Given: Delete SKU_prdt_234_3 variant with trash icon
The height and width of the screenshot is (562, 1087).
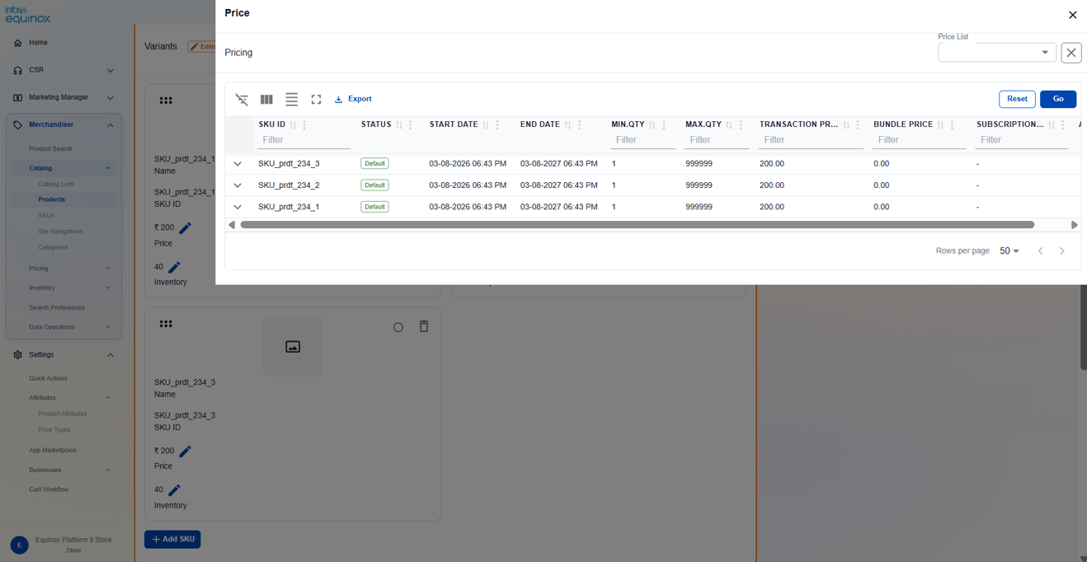Looking at the screenshot, I should coord(424,326).
